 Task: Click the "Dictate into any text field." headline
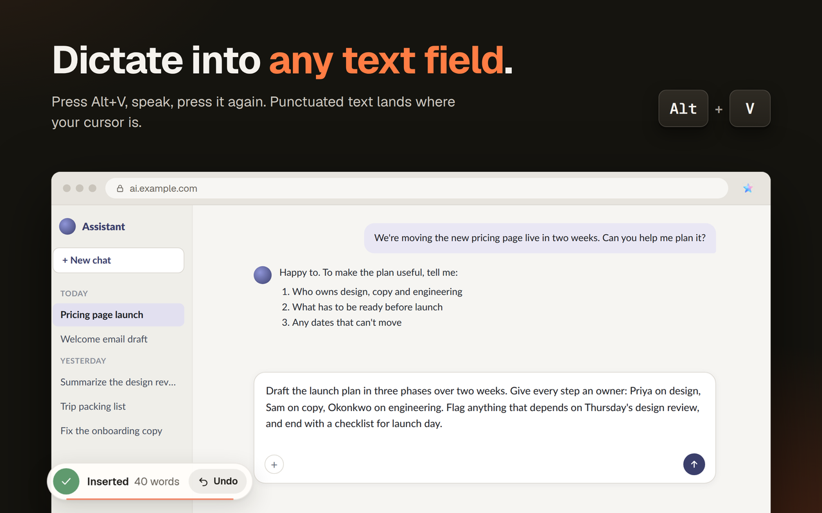pyautogui.click(x=283, y=60)
